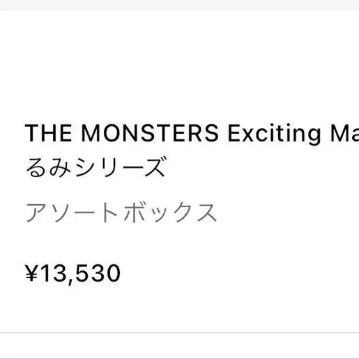Click the ¥13,530 price text

(x=73, y=274)
